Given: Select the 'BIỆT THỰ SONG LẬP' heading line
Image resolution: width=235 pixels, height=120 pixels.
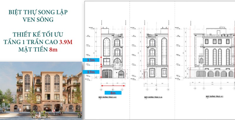Looking at the screenshot, I should coord(41,13).
